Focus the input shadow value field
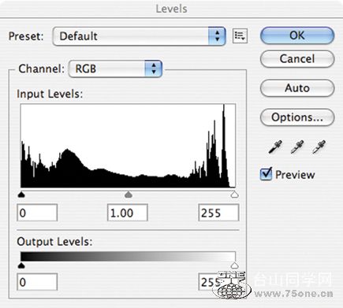Viewport: 343px width, 308px height. pos(37,213)
